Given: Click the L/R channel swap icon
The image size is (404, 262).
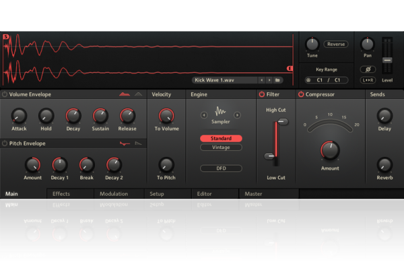Looking at the screenshot, I should [x=368, y=80].
